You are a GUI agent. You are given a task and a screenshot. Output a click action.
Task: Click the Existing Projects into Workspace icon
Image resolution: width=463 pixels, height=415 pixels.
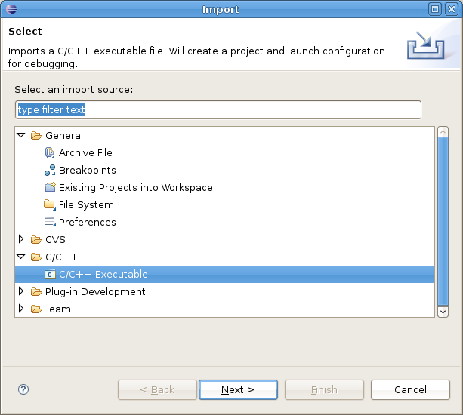[x=50, y=187]
